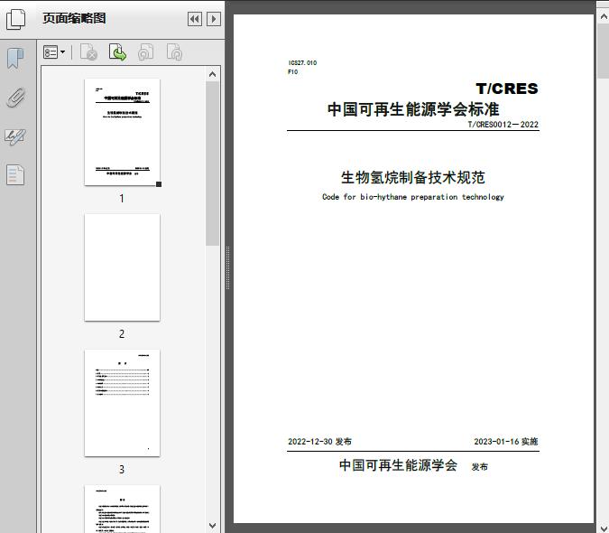Click the issue date 2022-12-30 发布
Image resolution: width=609 pixels, height=533 pixels.
(319, 441)
